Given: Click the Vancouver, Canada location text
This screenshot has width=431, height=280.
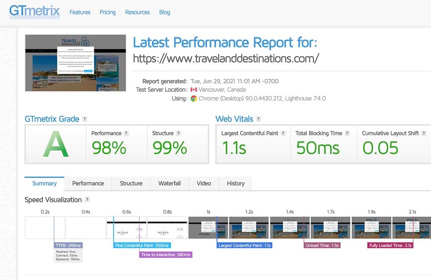Looking at the screenshot, I should 222,90.
